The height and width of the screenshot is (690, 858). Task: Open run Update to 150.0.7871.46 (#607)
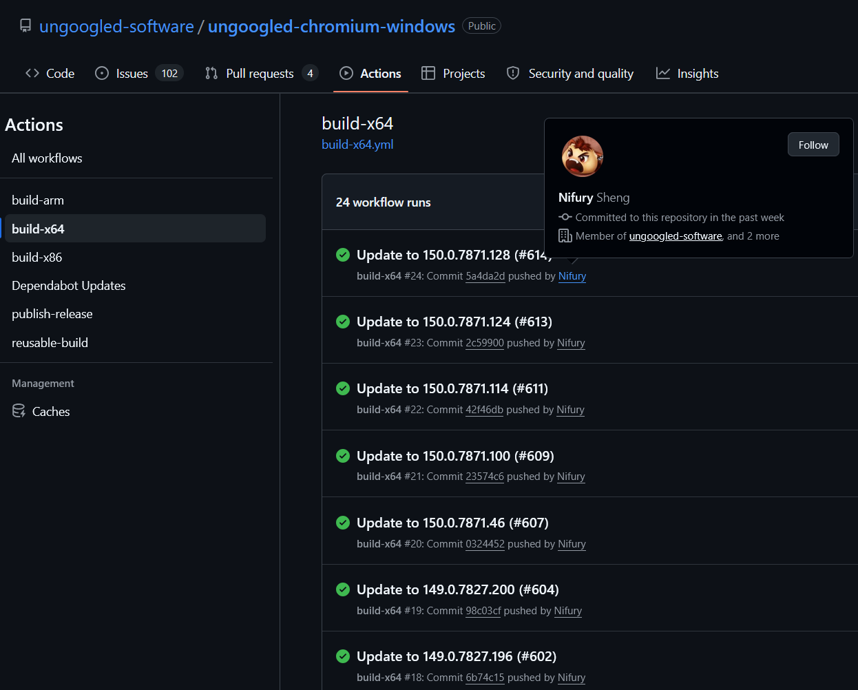452,523
